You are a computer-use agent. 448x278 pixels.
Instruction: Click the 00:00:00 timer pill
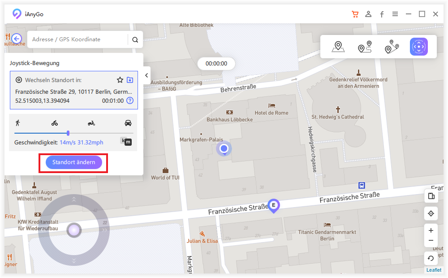coord(216,64)
